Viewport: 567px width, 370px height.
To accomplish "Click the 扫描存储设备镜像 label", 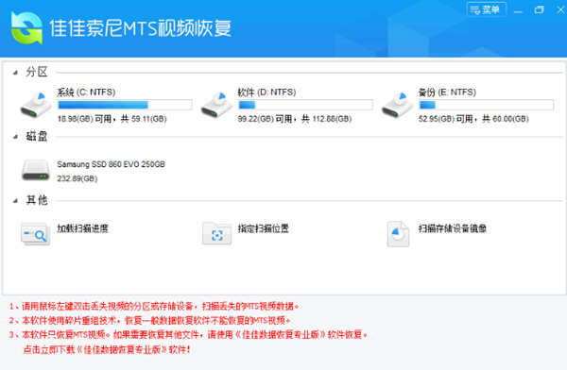I will 453,228.
